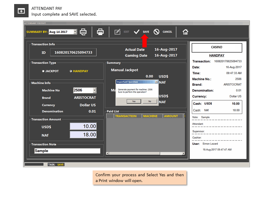Click the EDIT label in toolbar

(x=126, y=32)
